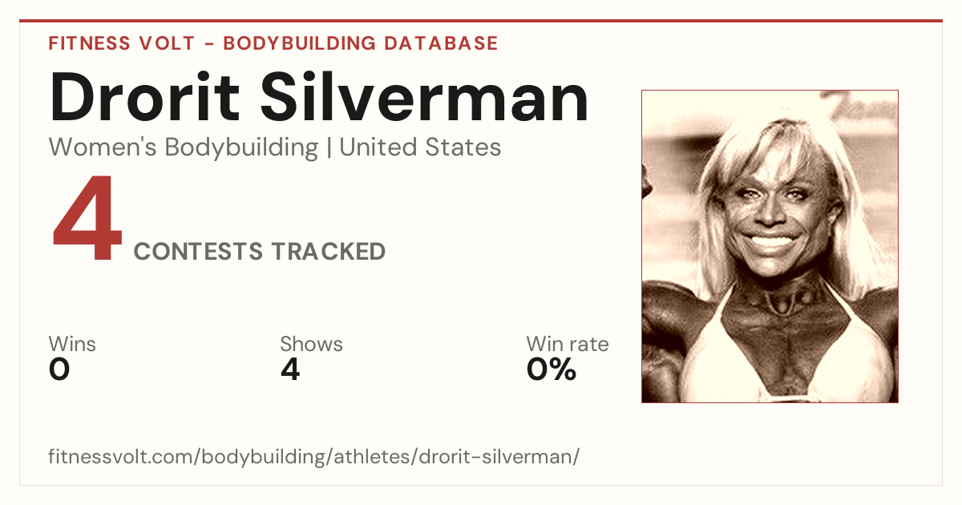Select the Contests Tracked label
The image size is (962, 505).
[260, 252]
